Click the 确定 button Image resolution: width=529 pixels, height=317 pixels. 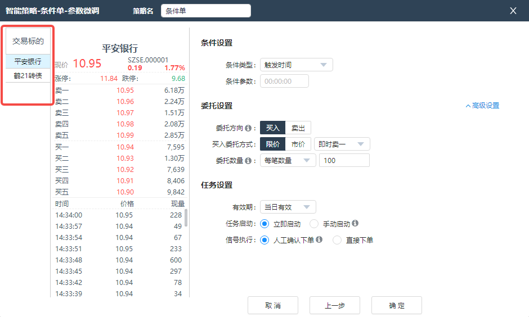pyautogui.click(x=396, y=306)
